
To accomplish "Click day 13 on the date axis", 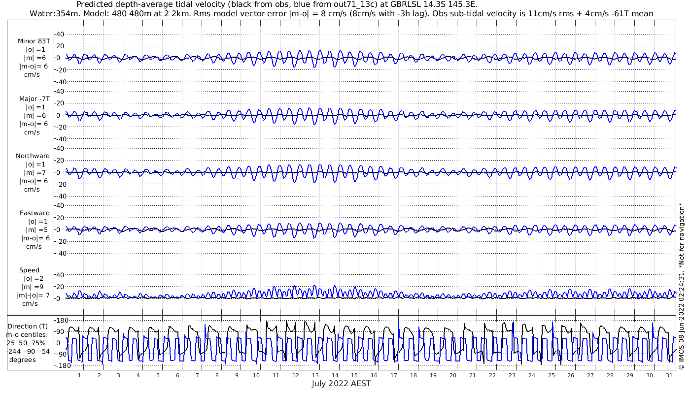I will coord(315,375).
